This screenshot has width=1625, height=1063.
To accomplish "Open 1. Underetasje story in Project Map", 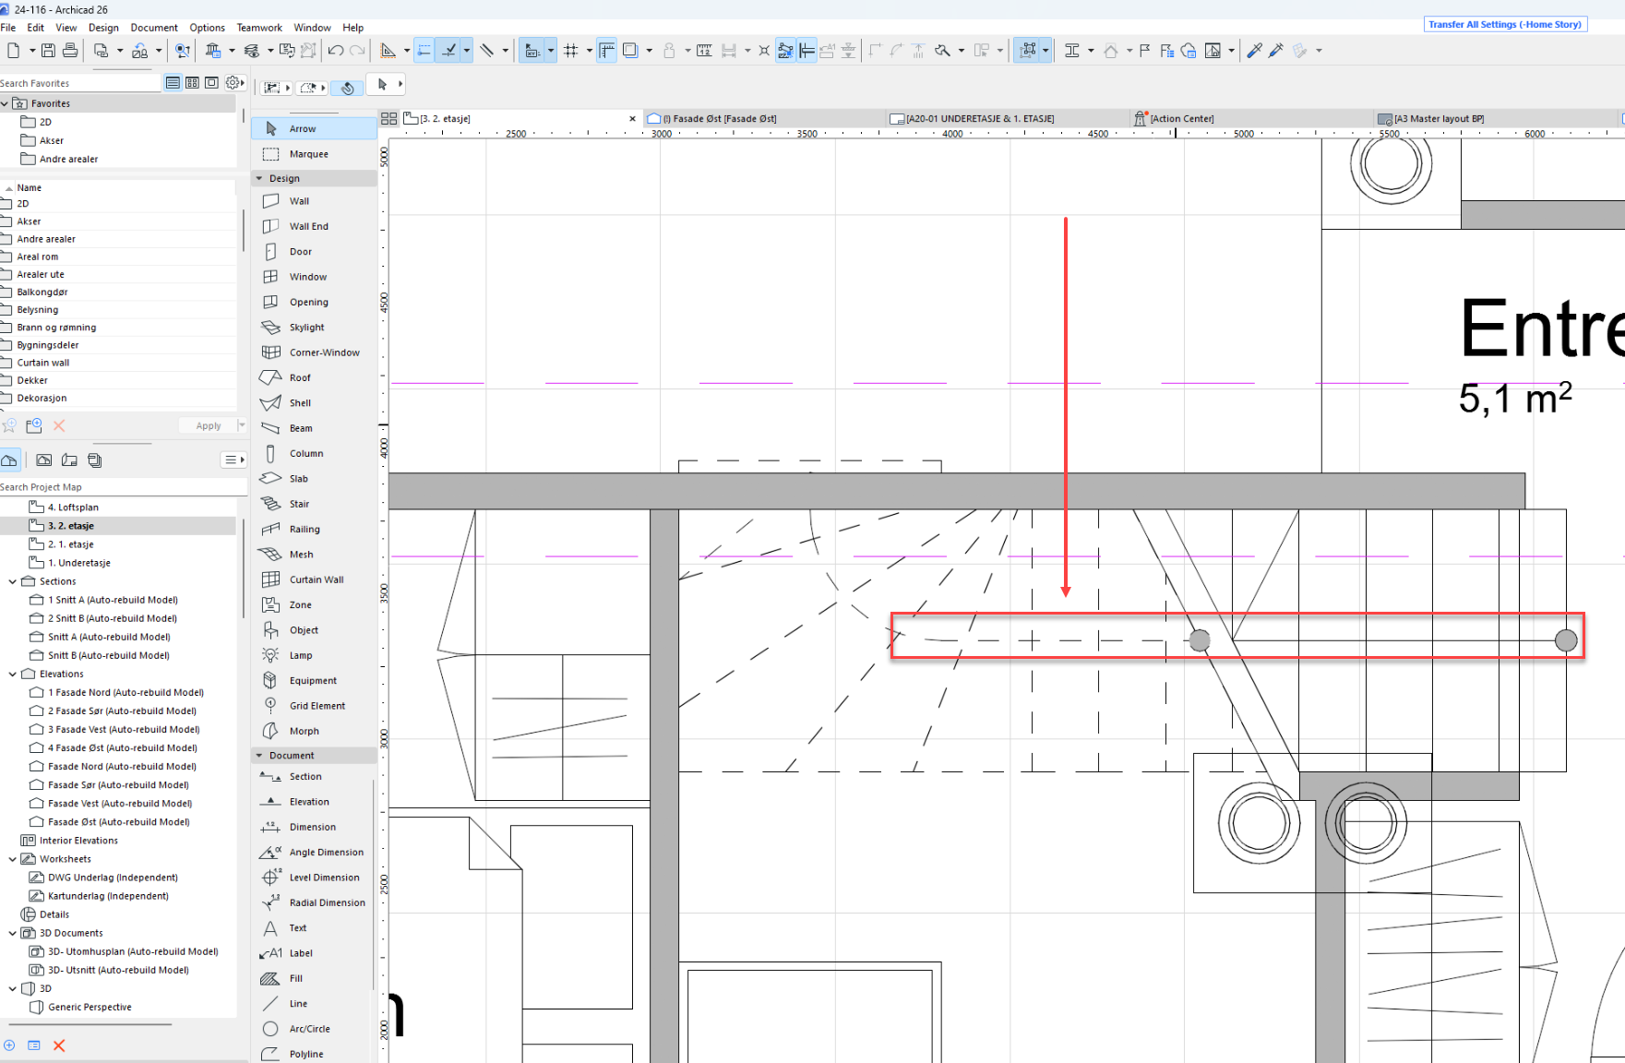I will 78,563.
